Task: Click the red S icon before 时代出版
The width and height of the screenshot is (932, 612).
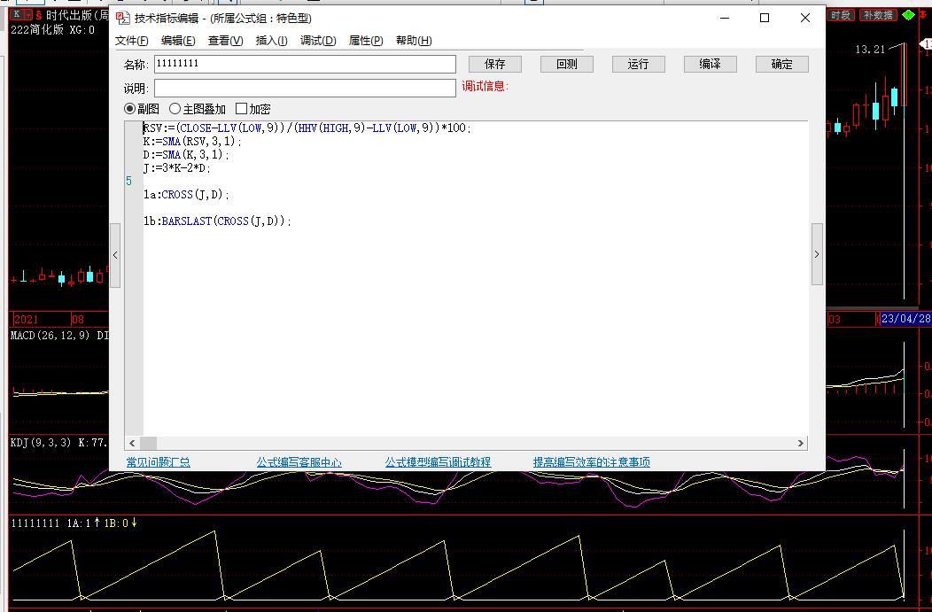Action: click(39, 15)
